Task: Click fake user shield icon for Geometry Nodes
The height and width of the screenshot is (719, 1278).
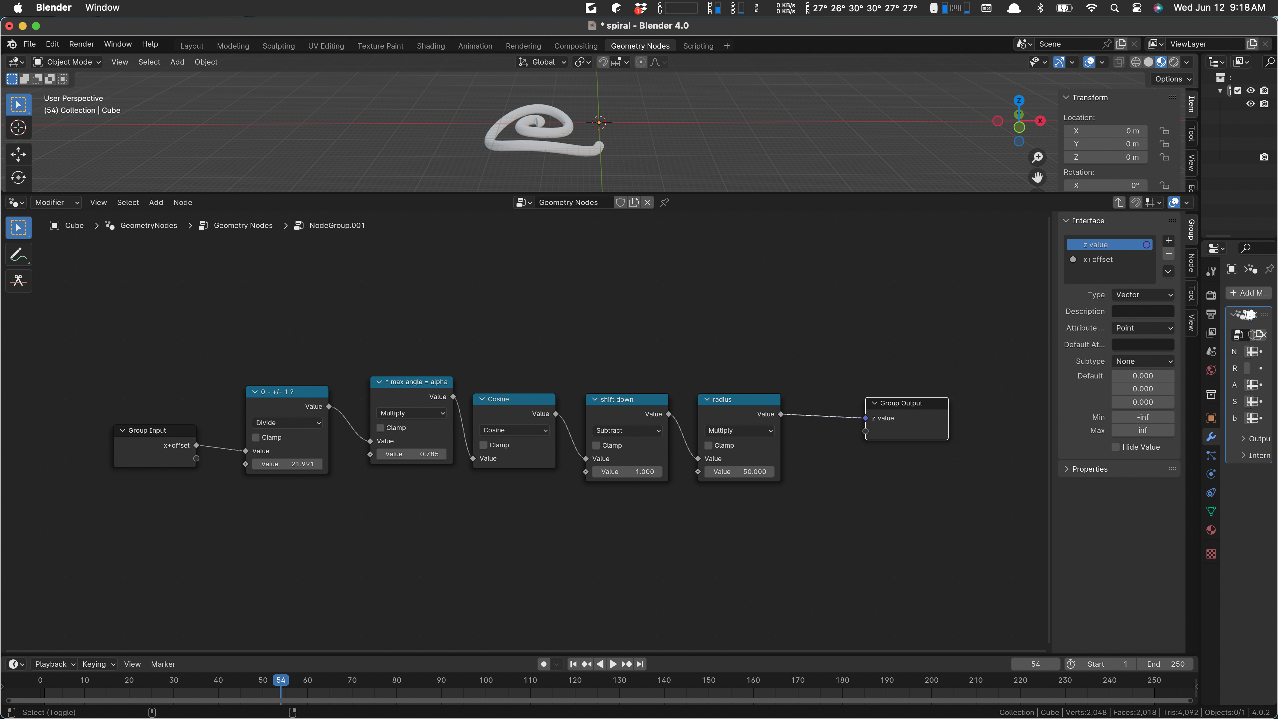Action: [x=620, y=202]
